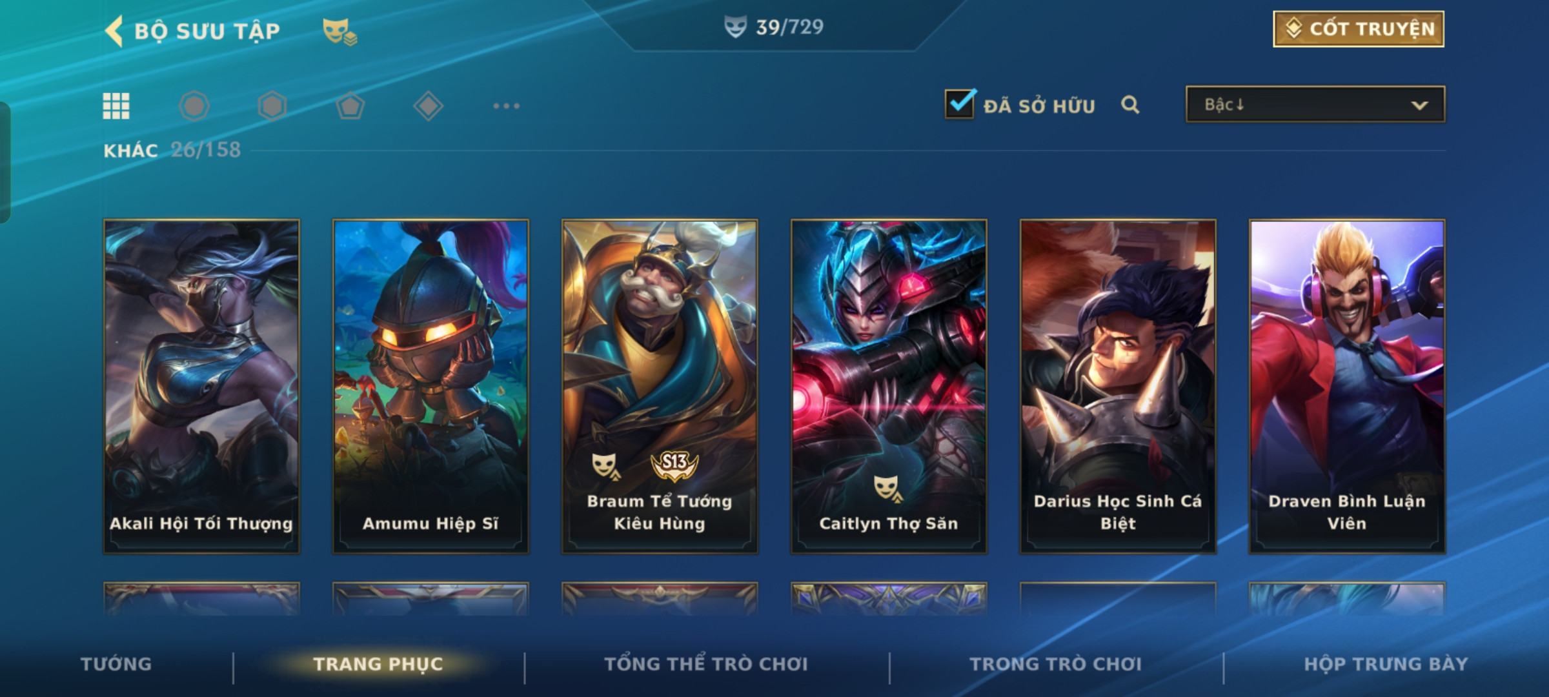Image resolution: width=1549 pixels, height=697 pixels.
Task: Open the Cốt Truyện button
Action: tap(1359, 29)
